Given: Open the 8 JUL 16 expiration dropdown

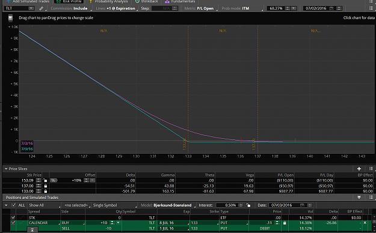Looking at the screenshot, I should (x=174, y=223).
